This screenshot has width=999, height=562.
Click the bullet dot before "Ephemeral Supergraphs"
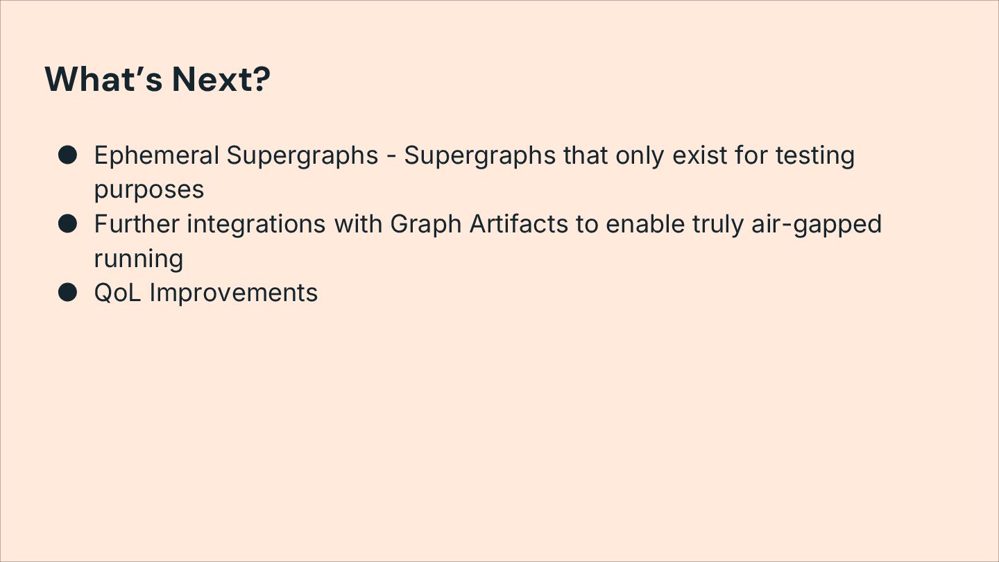coord(67,155)
